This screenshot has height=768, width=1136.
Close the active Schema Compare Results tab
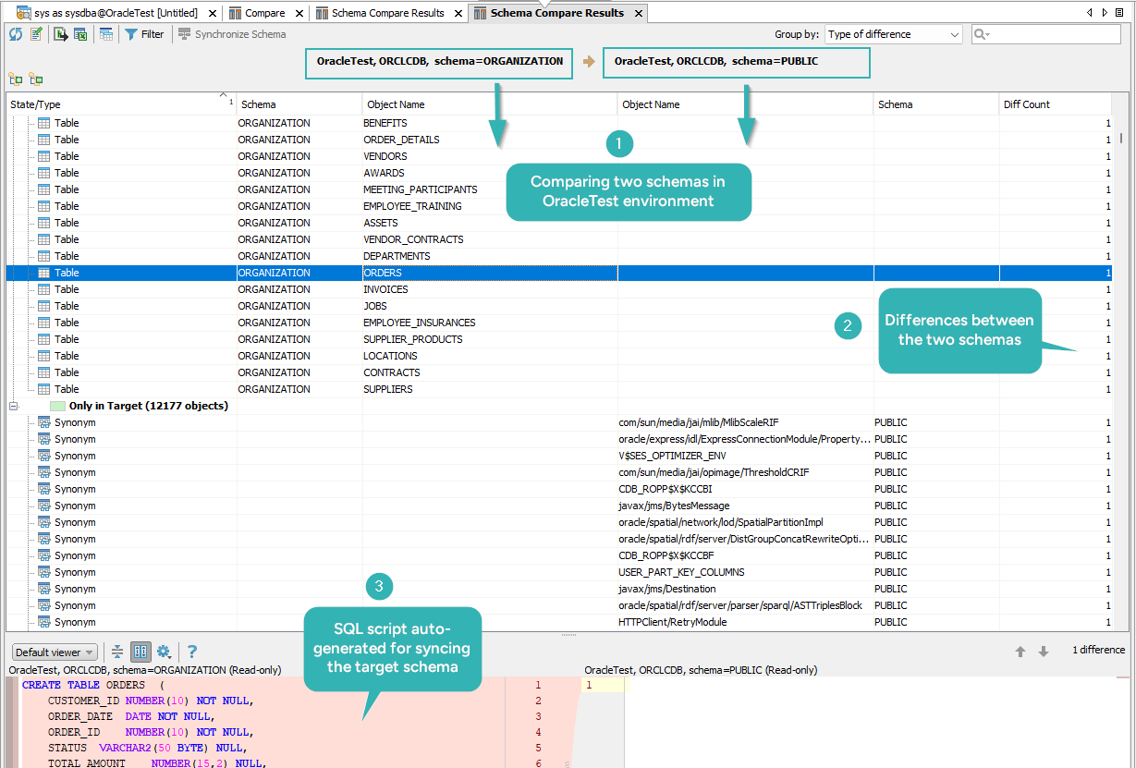pyautogui.click(x=637, y=14)
